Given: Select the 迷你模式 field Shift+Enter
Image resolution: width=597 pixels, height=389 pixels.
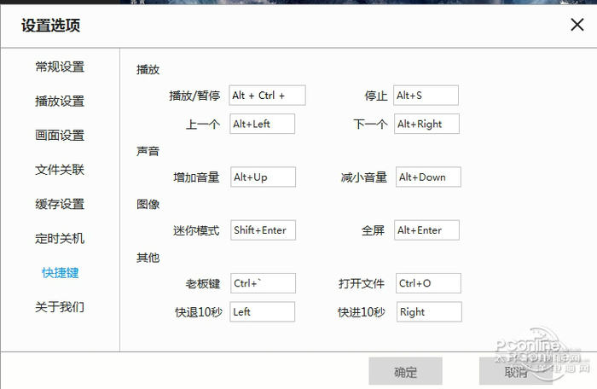Looking at the screenshot, I should point(263,230).
